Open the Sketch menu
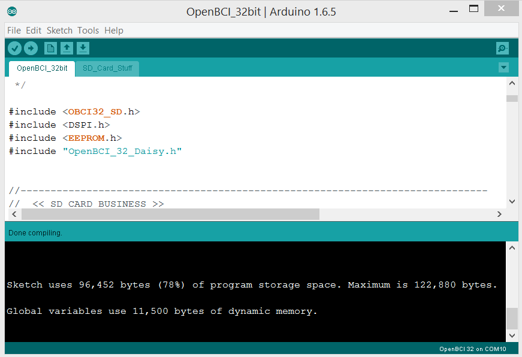Viewport: 522px width, 357px height. (x=59, y=31)
